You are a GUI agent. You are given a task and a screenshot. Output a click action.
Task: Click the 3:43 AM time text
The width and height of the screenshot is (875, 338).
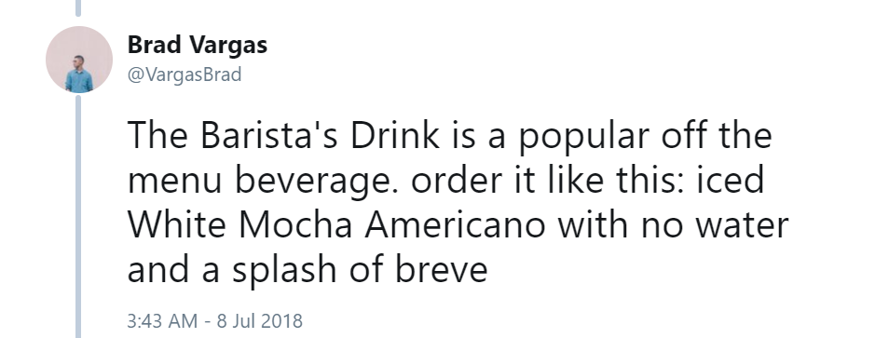point(162,321)
